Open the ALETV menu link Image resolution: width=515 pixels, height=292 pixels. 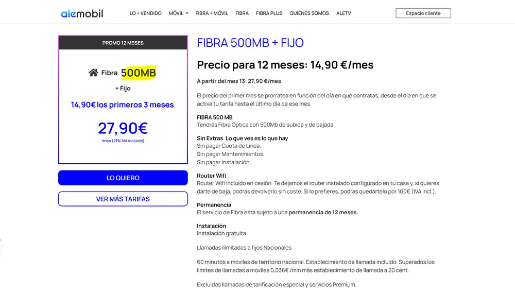344,13
